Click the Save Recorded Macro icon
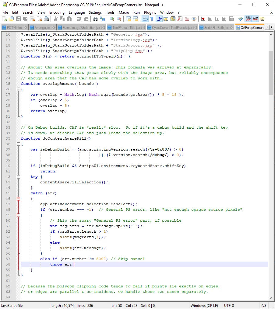Viewport: 275px width, 309px height. pos(231,19)
